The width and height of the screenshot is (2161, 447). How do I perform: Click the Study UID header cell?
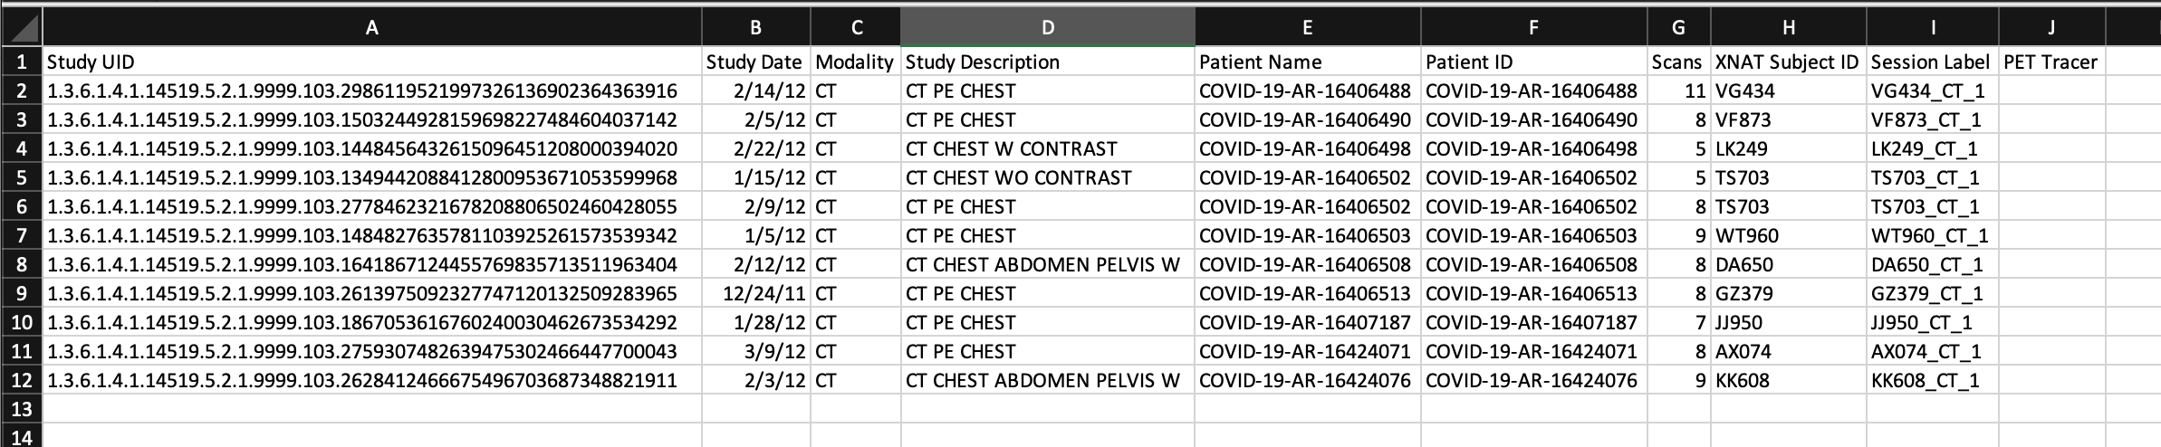371,62
